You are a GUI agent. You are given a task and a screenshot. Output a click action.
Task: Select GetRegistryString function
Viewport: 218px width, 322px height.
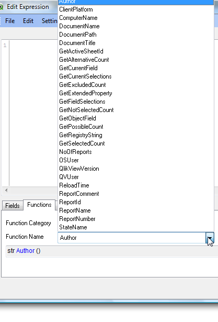[136, 135]
